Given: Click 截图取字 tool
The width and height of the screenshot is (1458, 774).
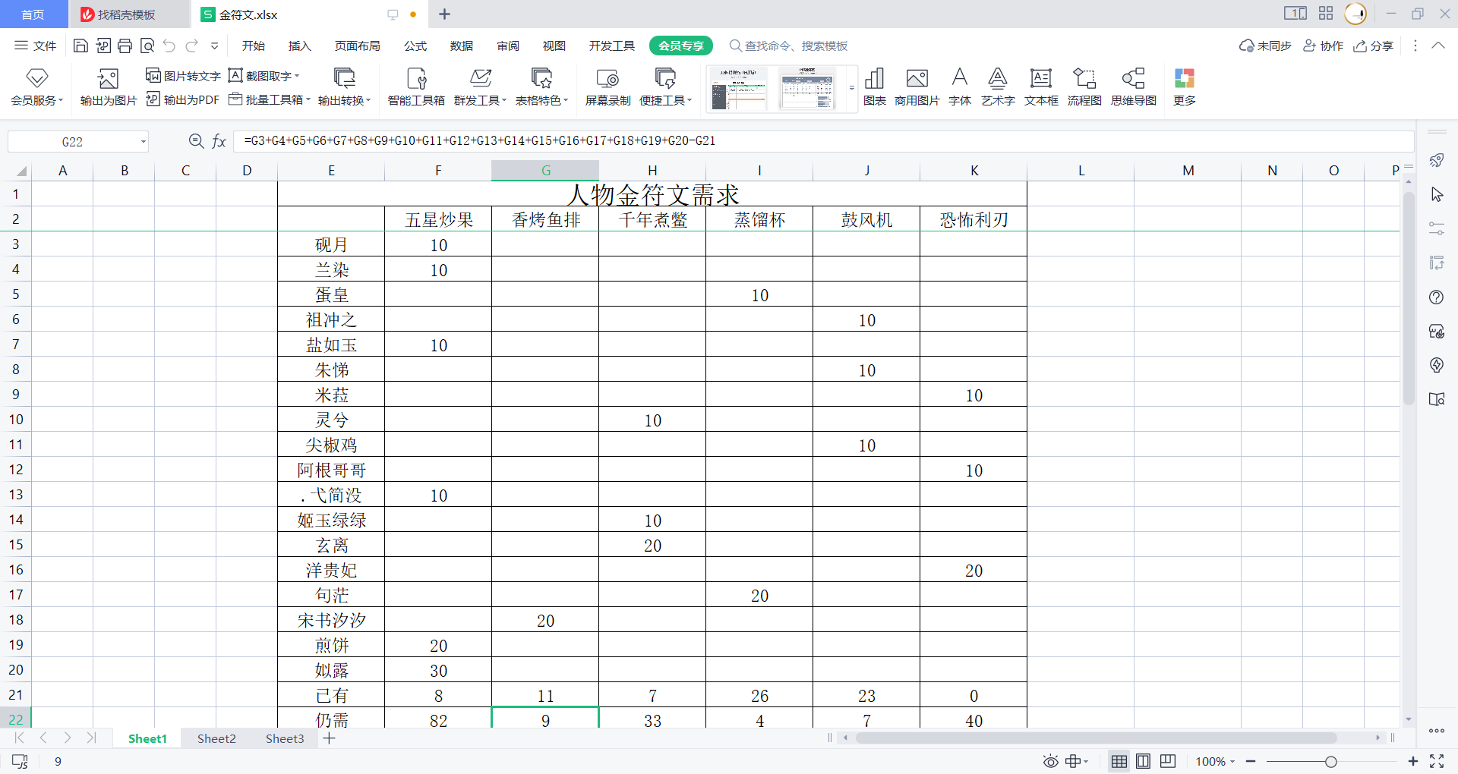Looking at the screenshot, I should coord(264,75).
